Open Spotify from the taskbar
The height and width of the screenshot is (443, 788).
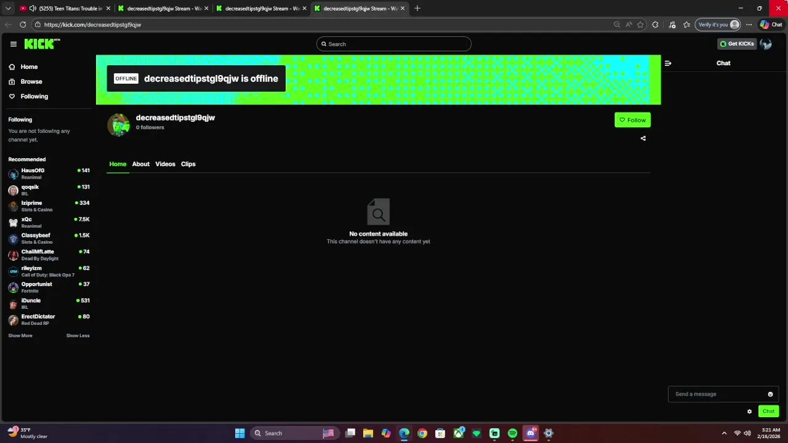(x=512, y=433)
